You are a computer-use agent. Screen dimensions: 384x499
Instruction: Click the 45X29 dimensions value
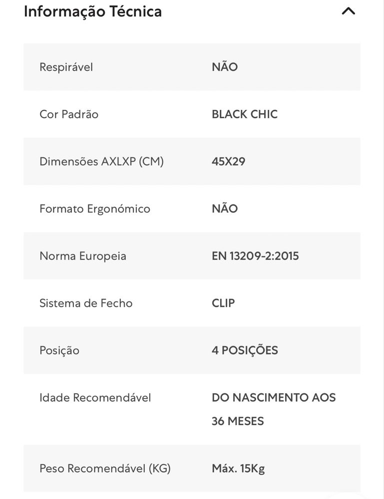tap(228, 162)
